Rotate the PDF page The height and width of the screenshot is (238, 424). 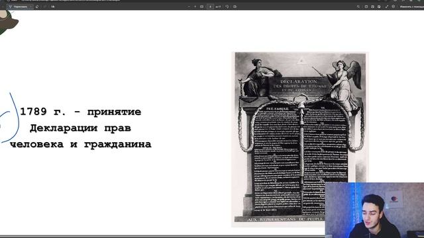click(x=227, y=7)
